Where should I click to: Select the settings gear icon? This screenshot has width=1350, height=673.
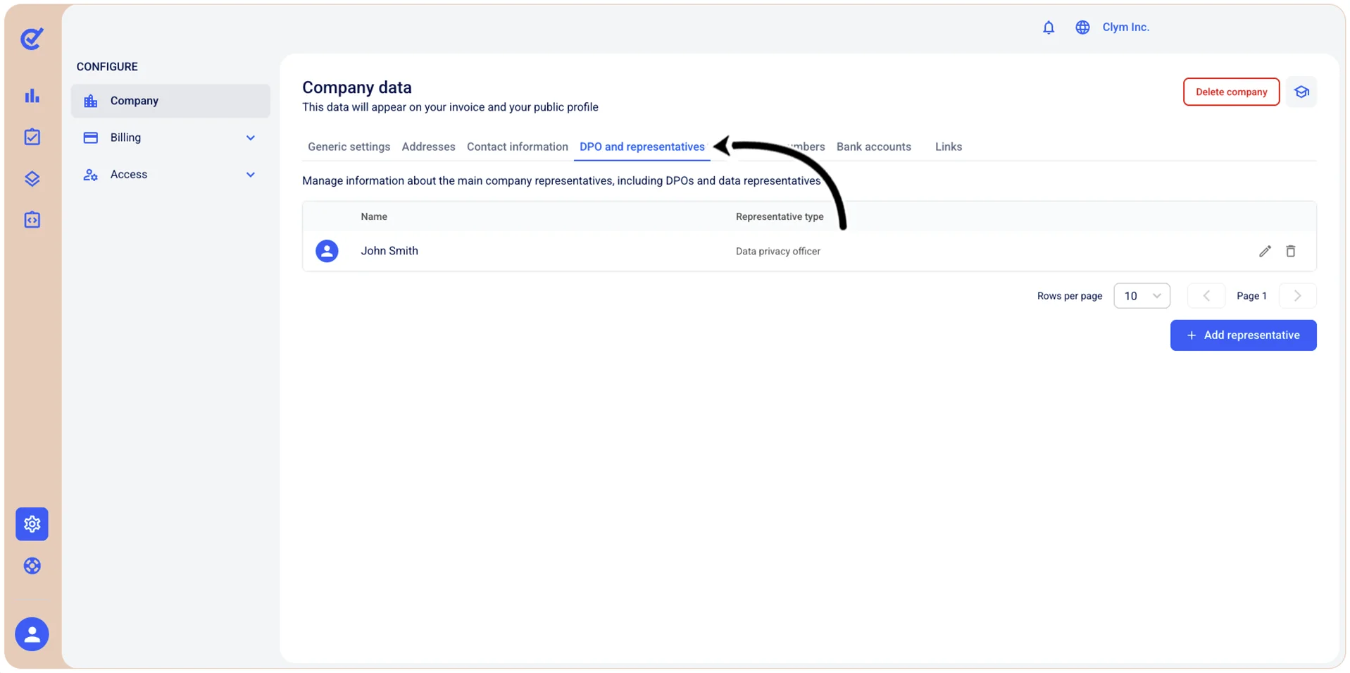tap(32, 524)
